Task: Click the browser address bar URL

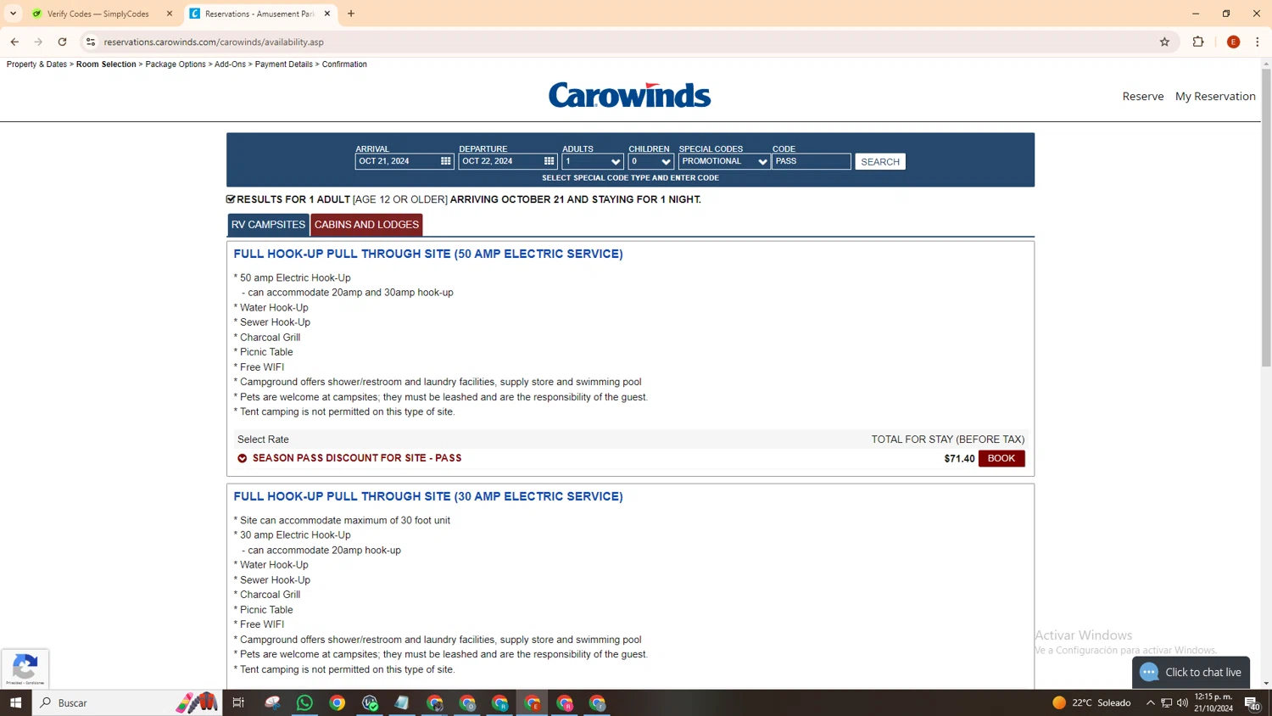Action: [214, 42]
